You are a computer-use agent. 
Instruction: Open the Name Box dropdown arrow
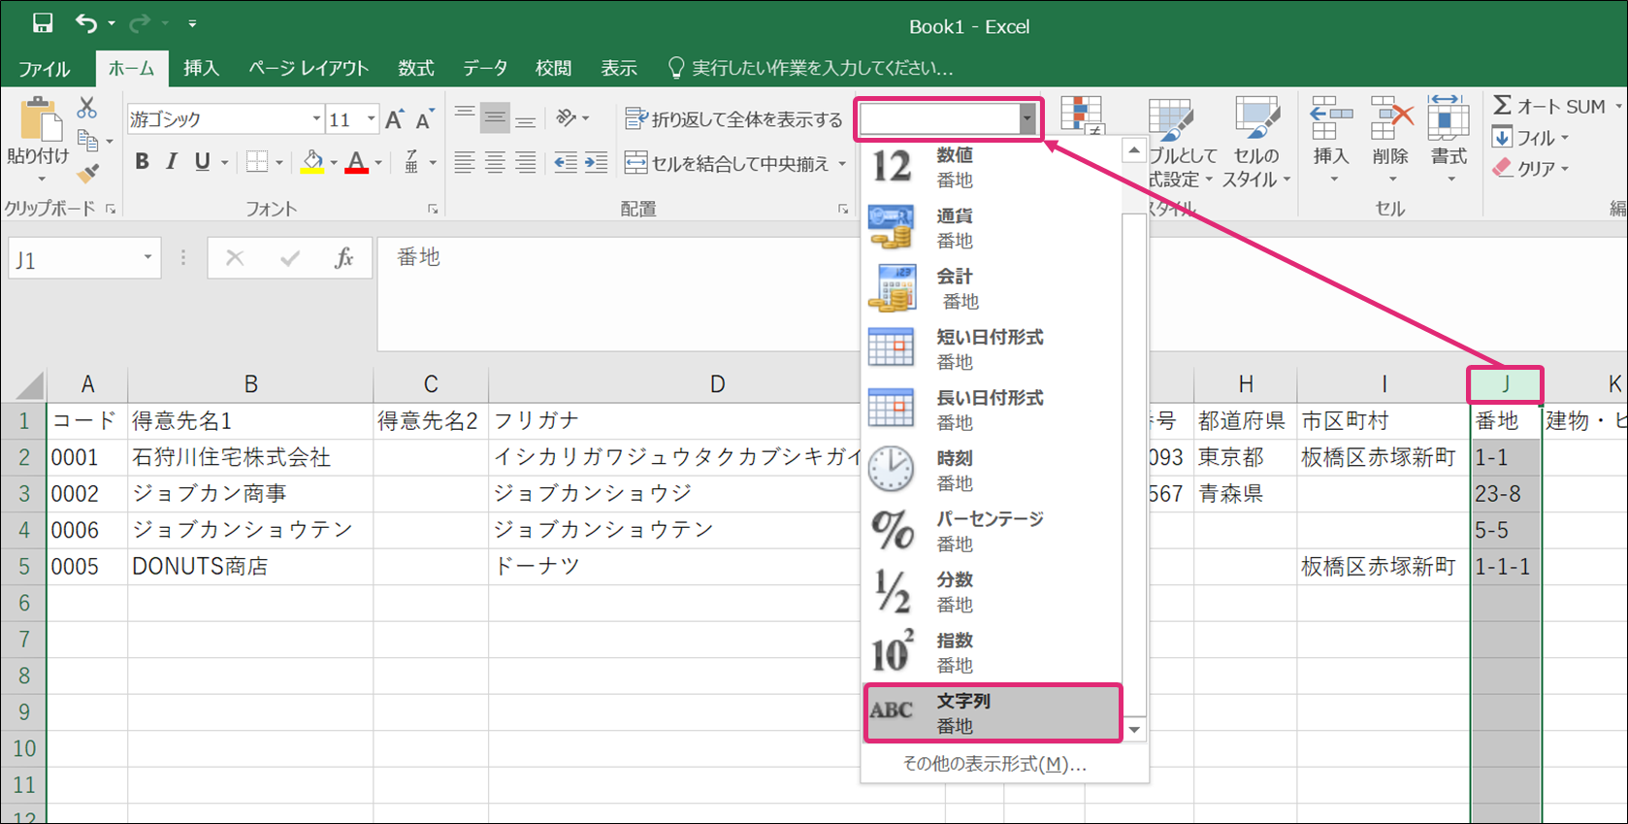click(147, 258)
